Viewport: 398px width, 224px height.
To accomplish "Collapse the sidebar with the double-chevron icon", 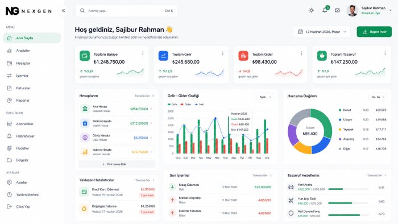I will (x=63, y=11).
